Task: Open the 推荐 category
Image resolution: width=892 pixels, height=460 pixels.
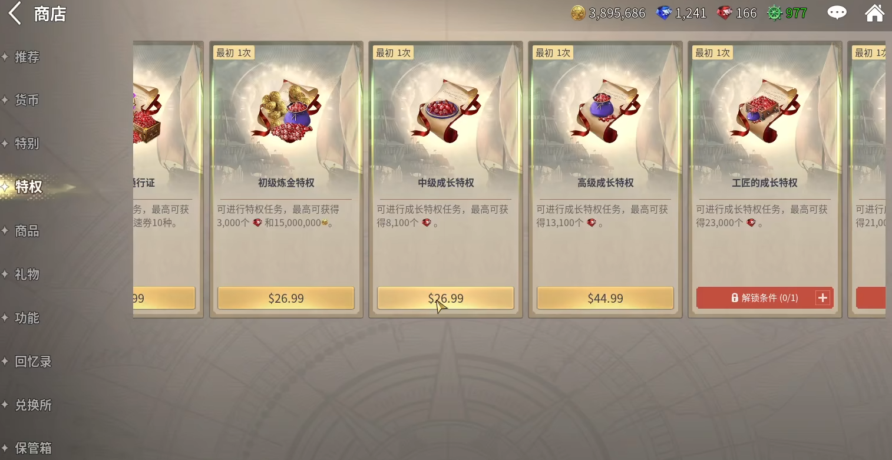Action: click(x=27, y=57)
